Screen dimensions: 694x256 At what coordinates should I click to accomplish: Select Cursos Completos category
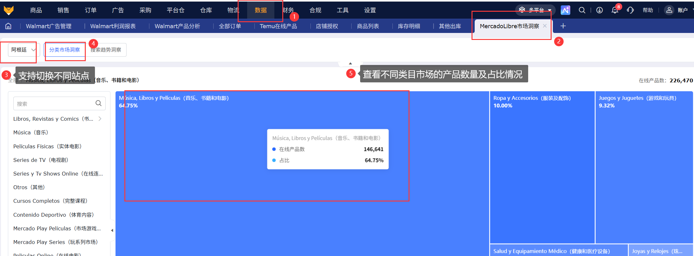click(50, 201)
